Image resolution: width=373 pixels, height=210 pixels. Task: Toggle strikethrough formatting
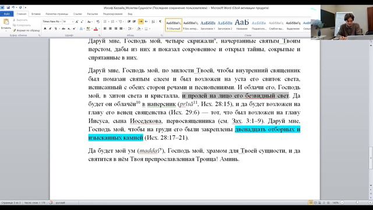click(x=64, y=29)
